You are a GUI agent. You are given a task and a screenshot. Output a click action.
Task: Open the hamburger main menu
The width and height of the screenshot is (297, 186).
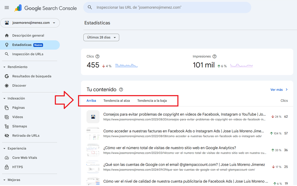[x=7, y=8]
